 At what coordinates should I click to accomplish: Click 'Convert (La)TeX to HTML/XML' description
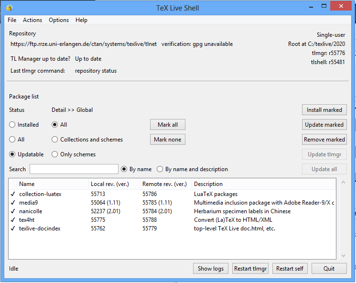233,220
